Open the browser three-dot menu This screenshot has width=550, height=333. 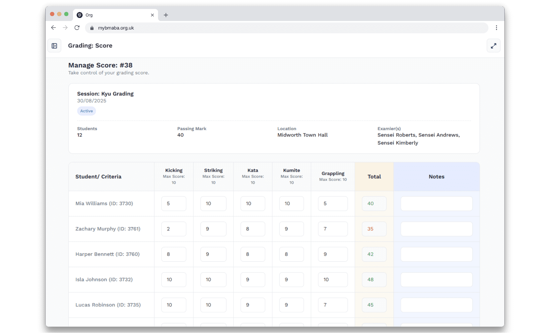(496, 28)
